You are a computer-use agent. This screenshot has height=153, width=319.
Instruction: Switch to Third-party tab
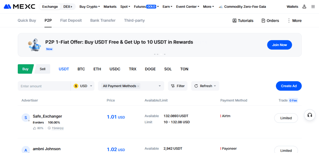(135, 20)
